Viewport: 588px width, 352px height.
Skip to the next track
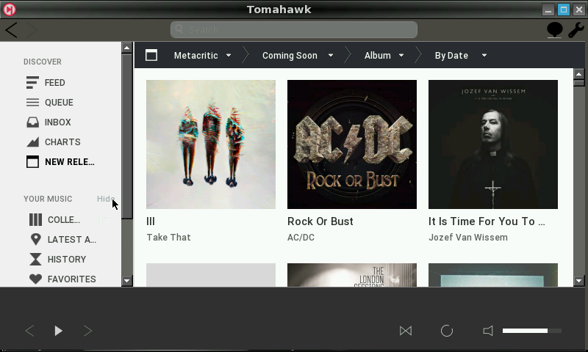pos(87,331)
